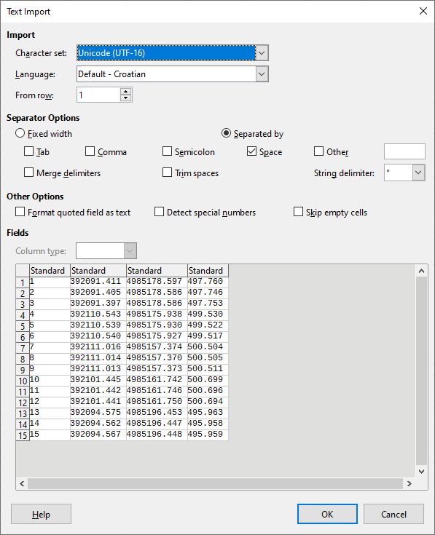
Task: Click preview scroll left arrow
Action: (22, 483)
